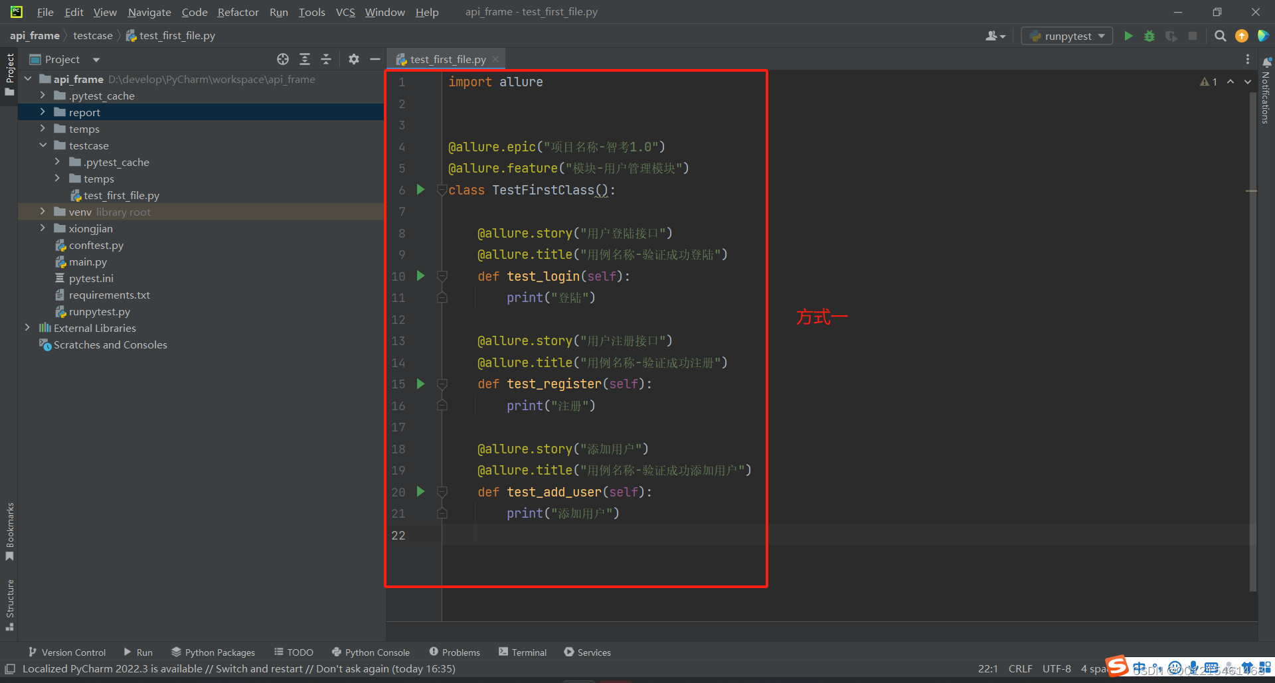Select conftest.py in project tree
1275x683 pixels.
[96, 245]
